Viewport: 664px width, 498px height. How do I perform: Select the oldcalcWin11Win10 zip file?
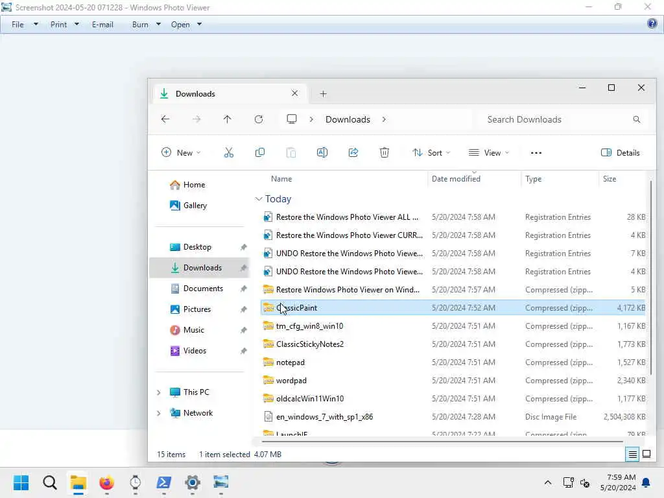tap(453, 399)
